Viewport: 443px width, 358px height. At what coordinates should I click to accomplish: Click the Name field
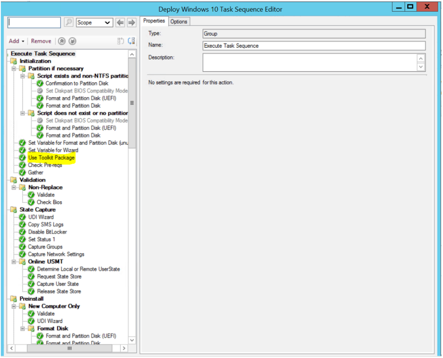(314, 46)
